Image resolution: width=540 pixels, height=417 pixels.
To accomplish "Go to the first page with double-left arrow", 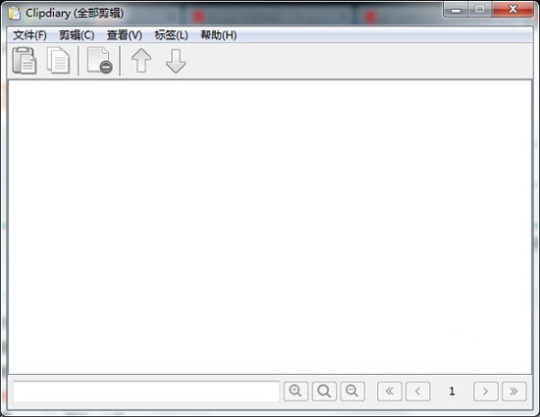I will (390, 391).
